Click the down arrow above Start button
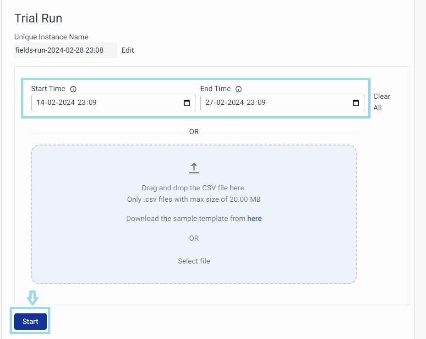 [x=32, y=298]
